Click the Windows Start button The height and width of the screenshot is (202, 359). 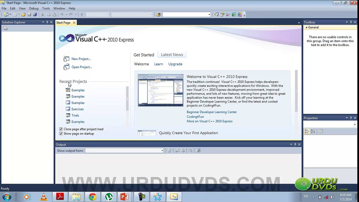pos(7,197)
